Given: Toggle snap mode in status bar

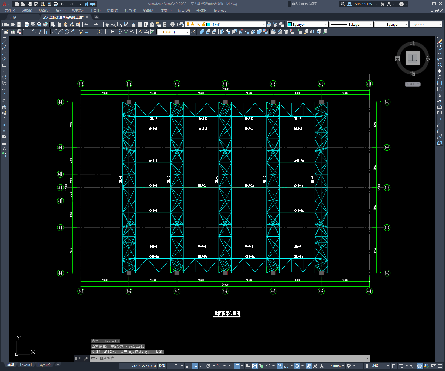Looking at the screenshot, I should click(177, 366).
